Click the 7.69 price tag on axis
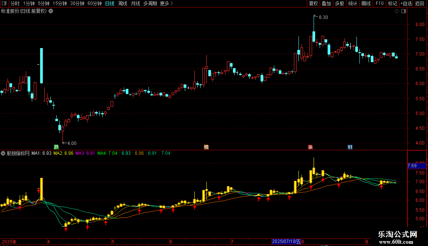428x246 pixels. click(417, 166)
